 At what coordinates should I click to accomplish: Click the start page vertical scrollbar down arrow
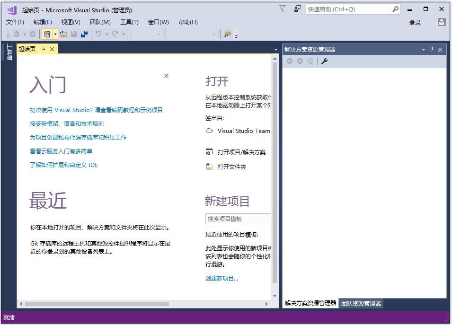pyautogui.click(x=275, y=296)
